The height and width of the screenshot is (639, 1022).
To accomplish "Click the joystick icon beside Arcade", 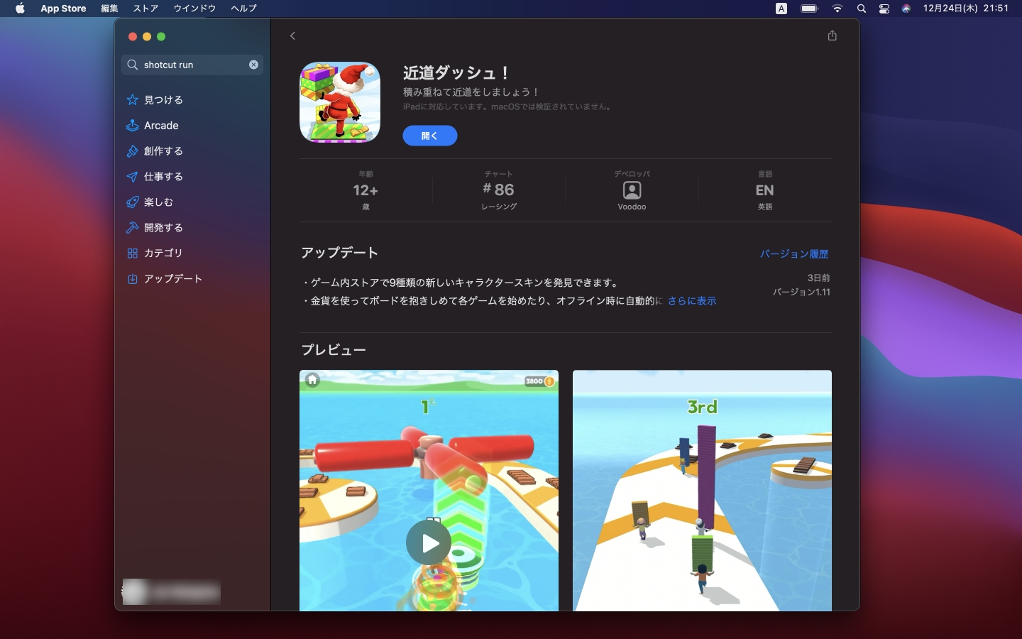I will pyautogui.click(x=132, y=126).
